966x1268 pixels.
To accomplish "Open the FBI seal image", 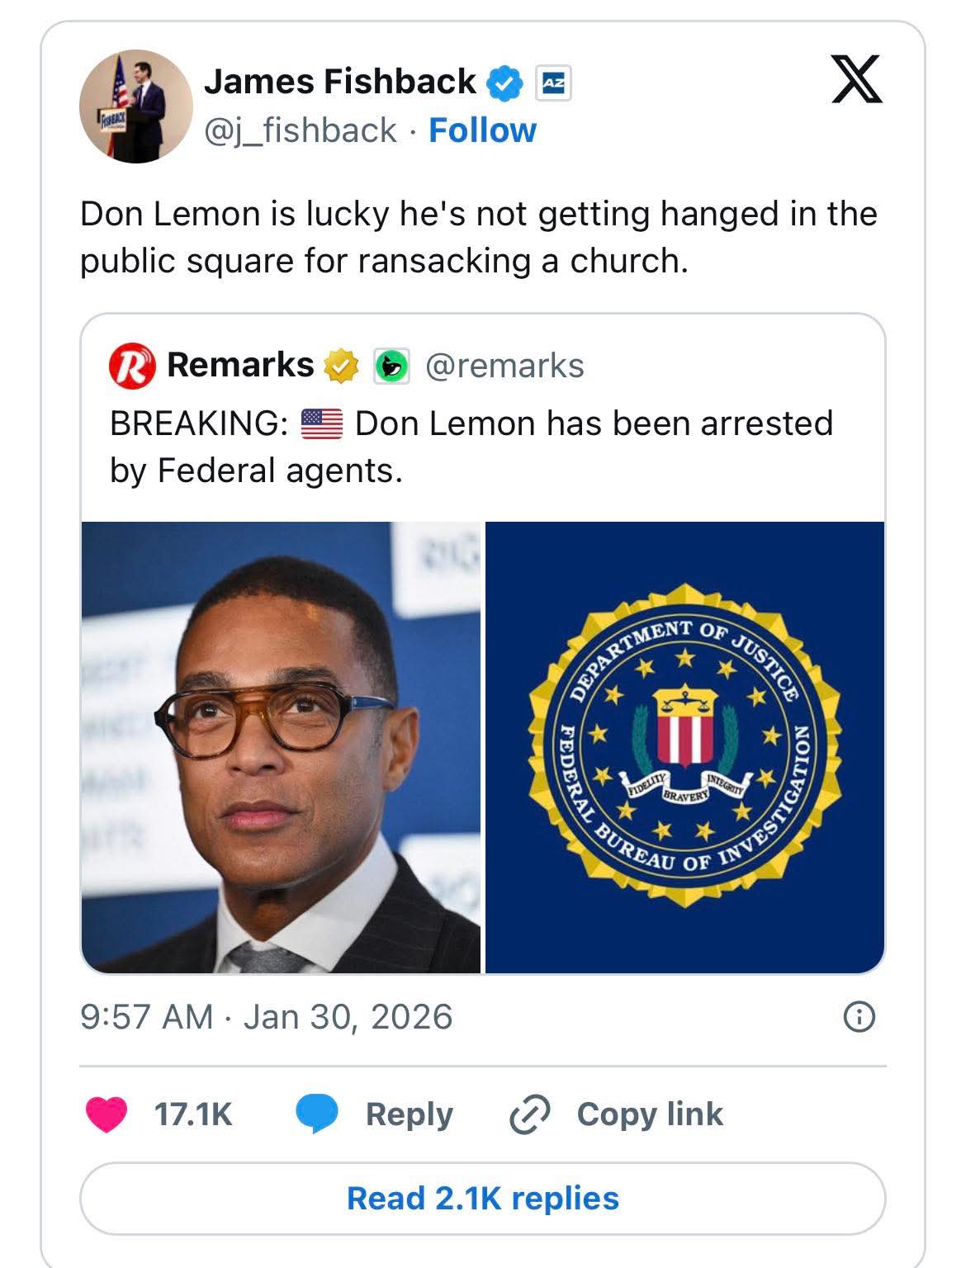I will (x=684, y=747).
